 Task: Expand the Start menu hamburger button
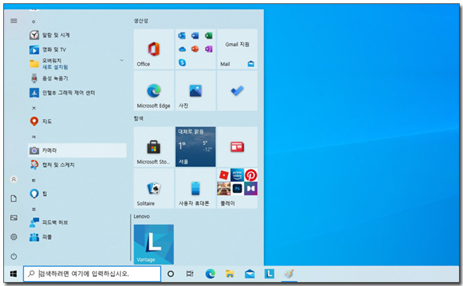[14, 20]
